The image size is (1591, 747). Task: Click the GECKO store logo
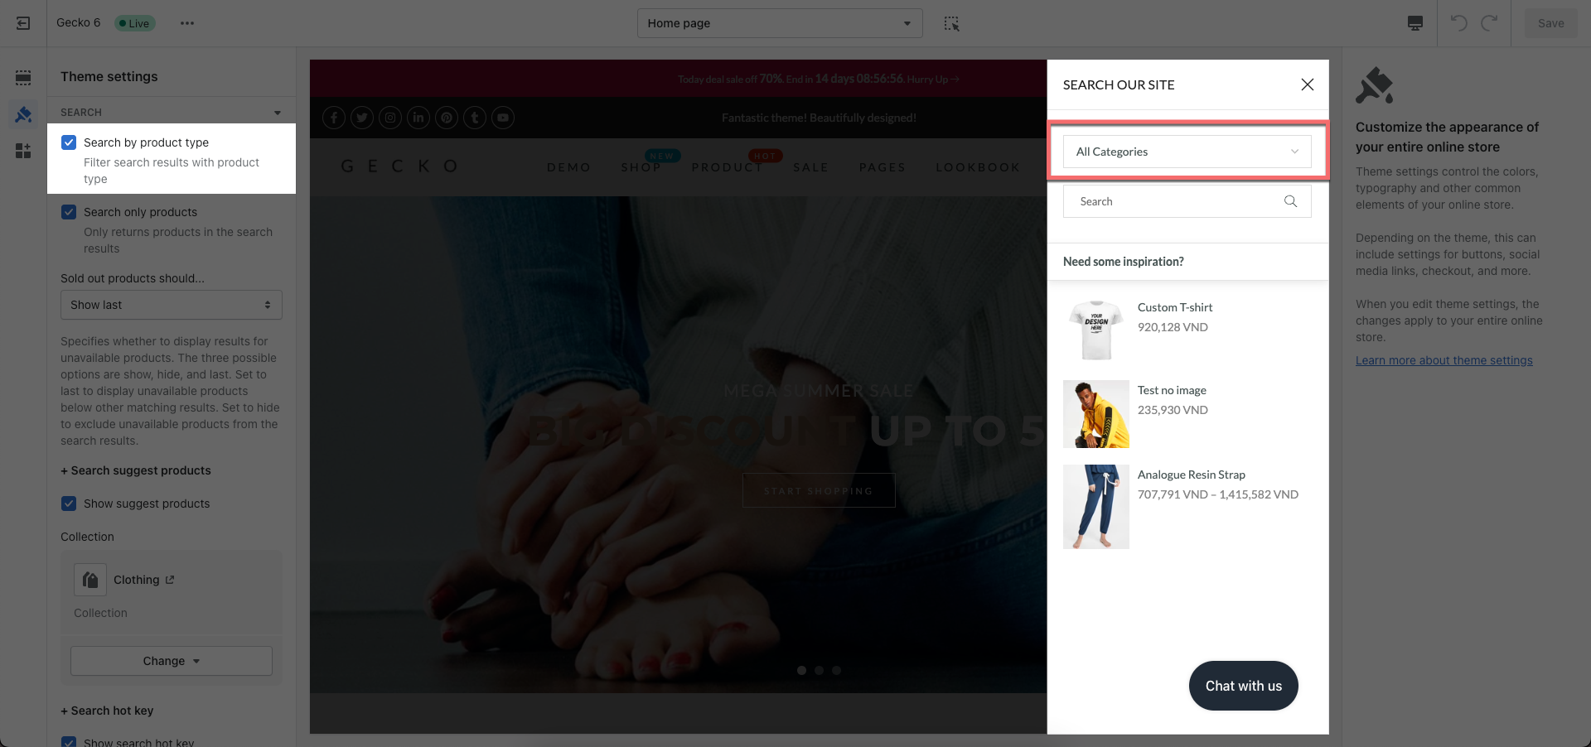399,166
